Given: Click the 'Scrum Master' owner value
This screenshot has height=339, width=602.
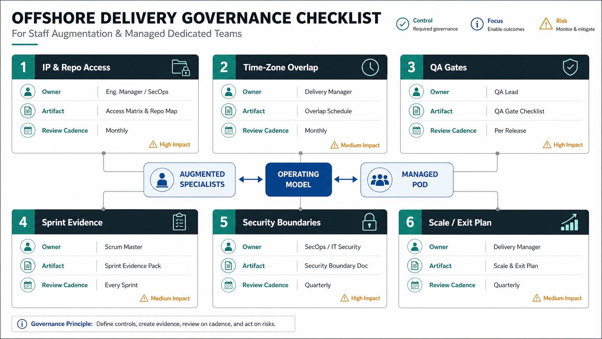Looking at the screenshot, I should pyautogui.click(x=123, y=247).
